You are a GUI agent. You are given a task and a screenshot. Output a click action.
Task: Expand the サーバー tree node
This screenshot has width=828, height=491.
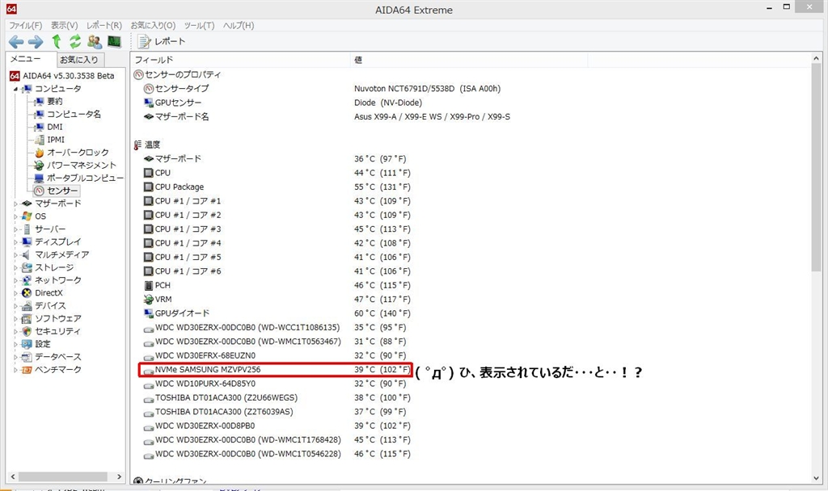15,229
